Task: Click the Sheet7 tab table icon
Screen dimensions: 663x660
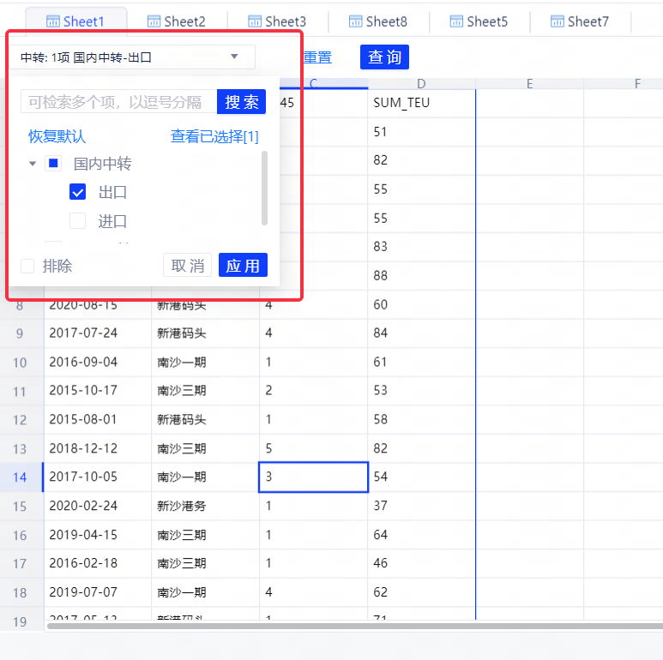Action: [558, 21]
